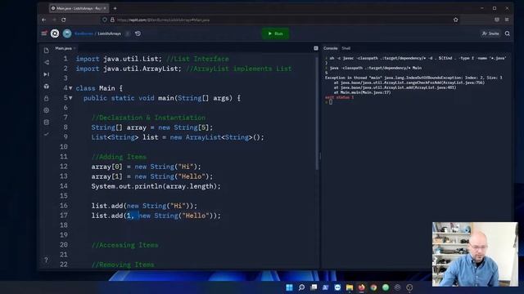Open Chrome from the taskbar
The width and height of the screenshot is (524, 294).
[x=373, y=287]
